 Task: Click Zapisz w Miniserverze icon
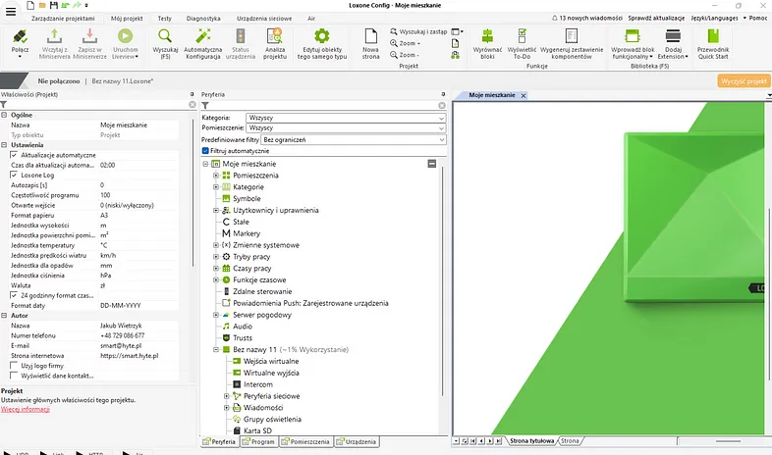tap(89, 37)
